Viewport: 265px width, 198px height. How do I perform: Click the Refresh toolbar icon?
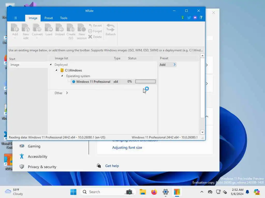(111, 30)
